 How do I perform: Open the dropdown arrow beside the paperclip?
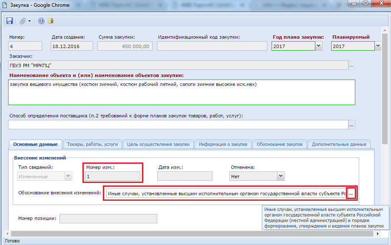coord(30,21)
